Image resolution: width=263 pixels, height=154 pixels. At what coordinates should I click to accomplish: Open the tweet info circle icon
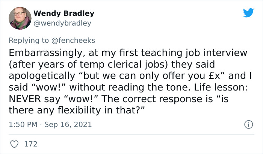248,124
